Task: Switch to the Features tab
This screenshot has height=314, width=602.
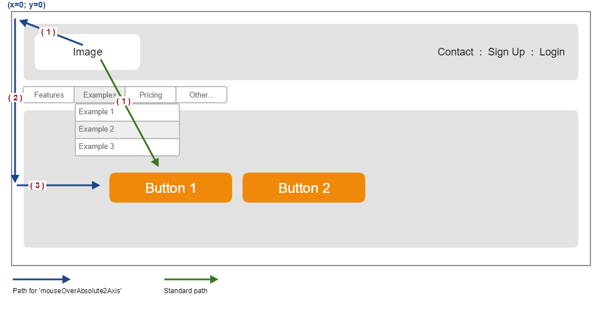Action: click(x=49, y=95)
